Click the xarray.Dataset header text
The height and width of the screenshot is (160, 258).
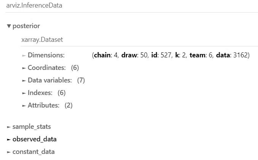coord(42,40)
